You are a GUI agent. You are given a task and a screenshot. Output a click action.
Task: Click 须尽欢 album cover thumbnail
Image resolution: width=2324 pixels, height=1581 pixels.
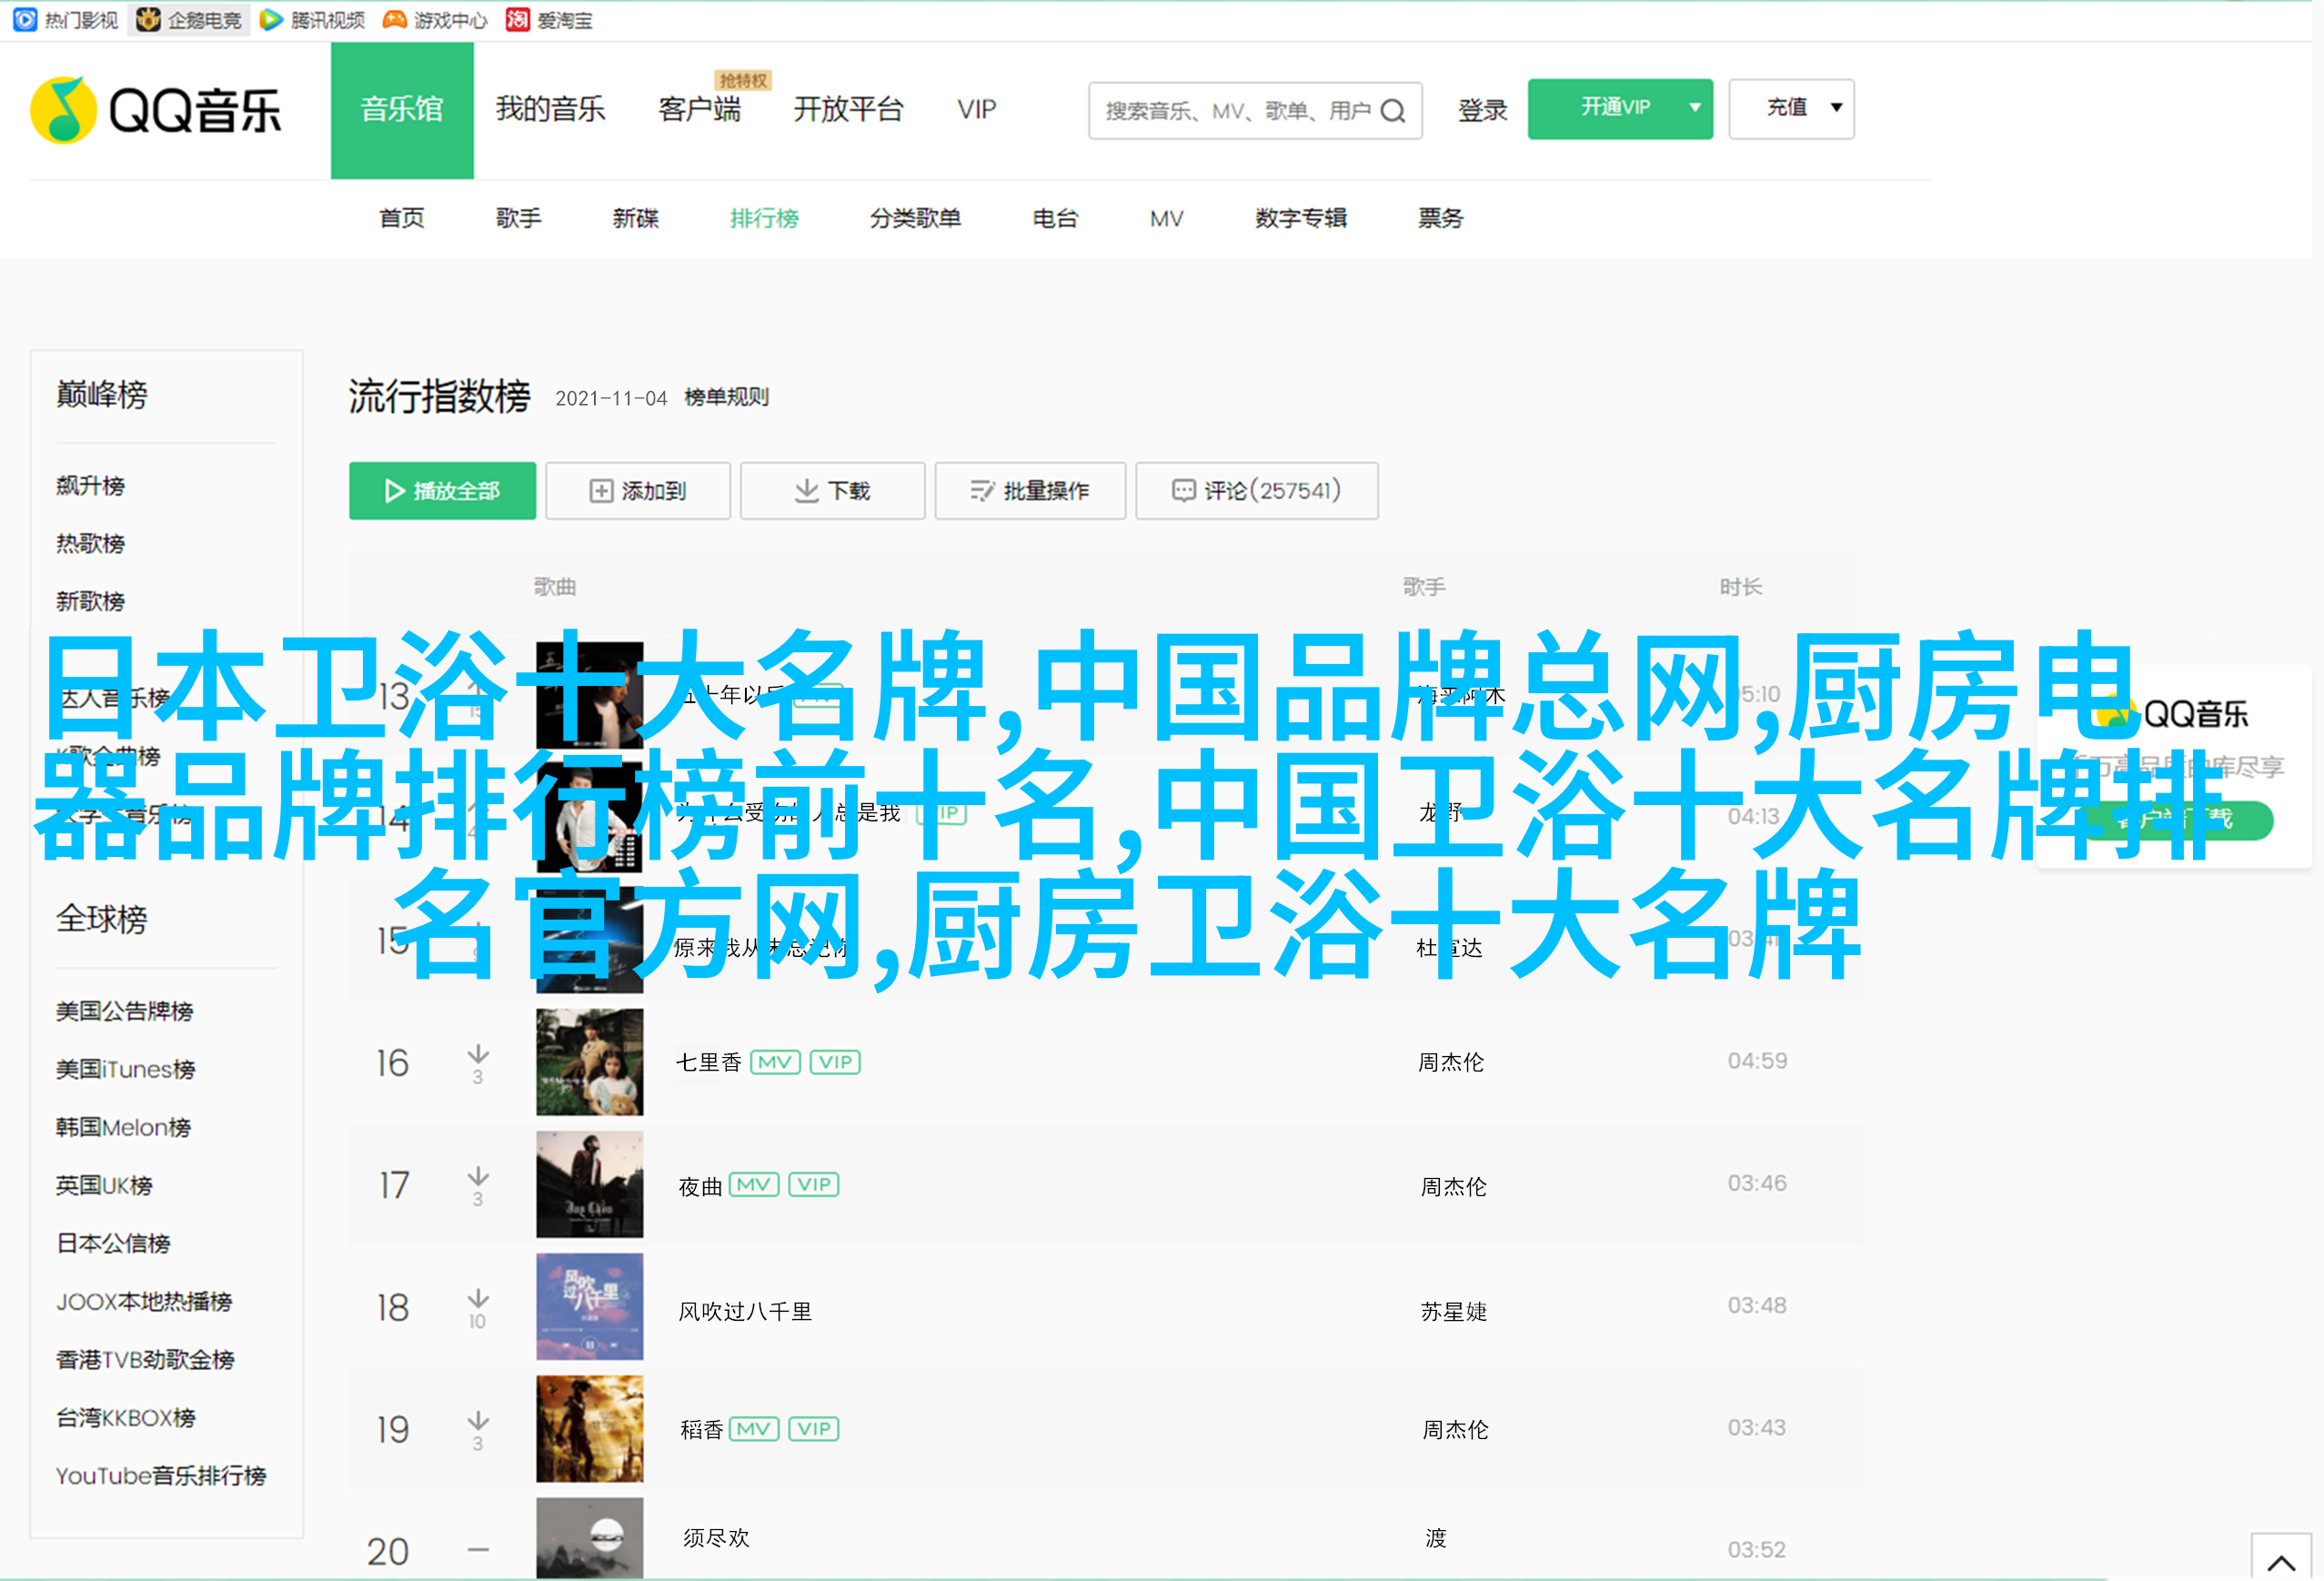coord(590,1539)
